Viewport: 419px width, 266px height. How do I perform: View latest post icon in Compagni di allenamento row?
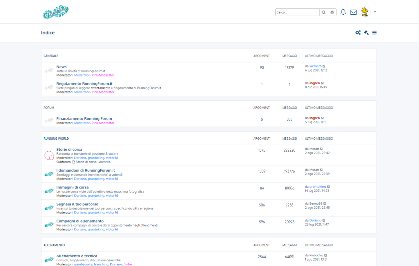[x=324, y=220]
